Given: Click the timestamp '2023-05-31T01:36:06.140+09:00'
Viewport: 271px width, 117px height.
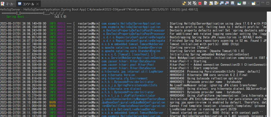Looking at the screenshot, I should point(23,23).
